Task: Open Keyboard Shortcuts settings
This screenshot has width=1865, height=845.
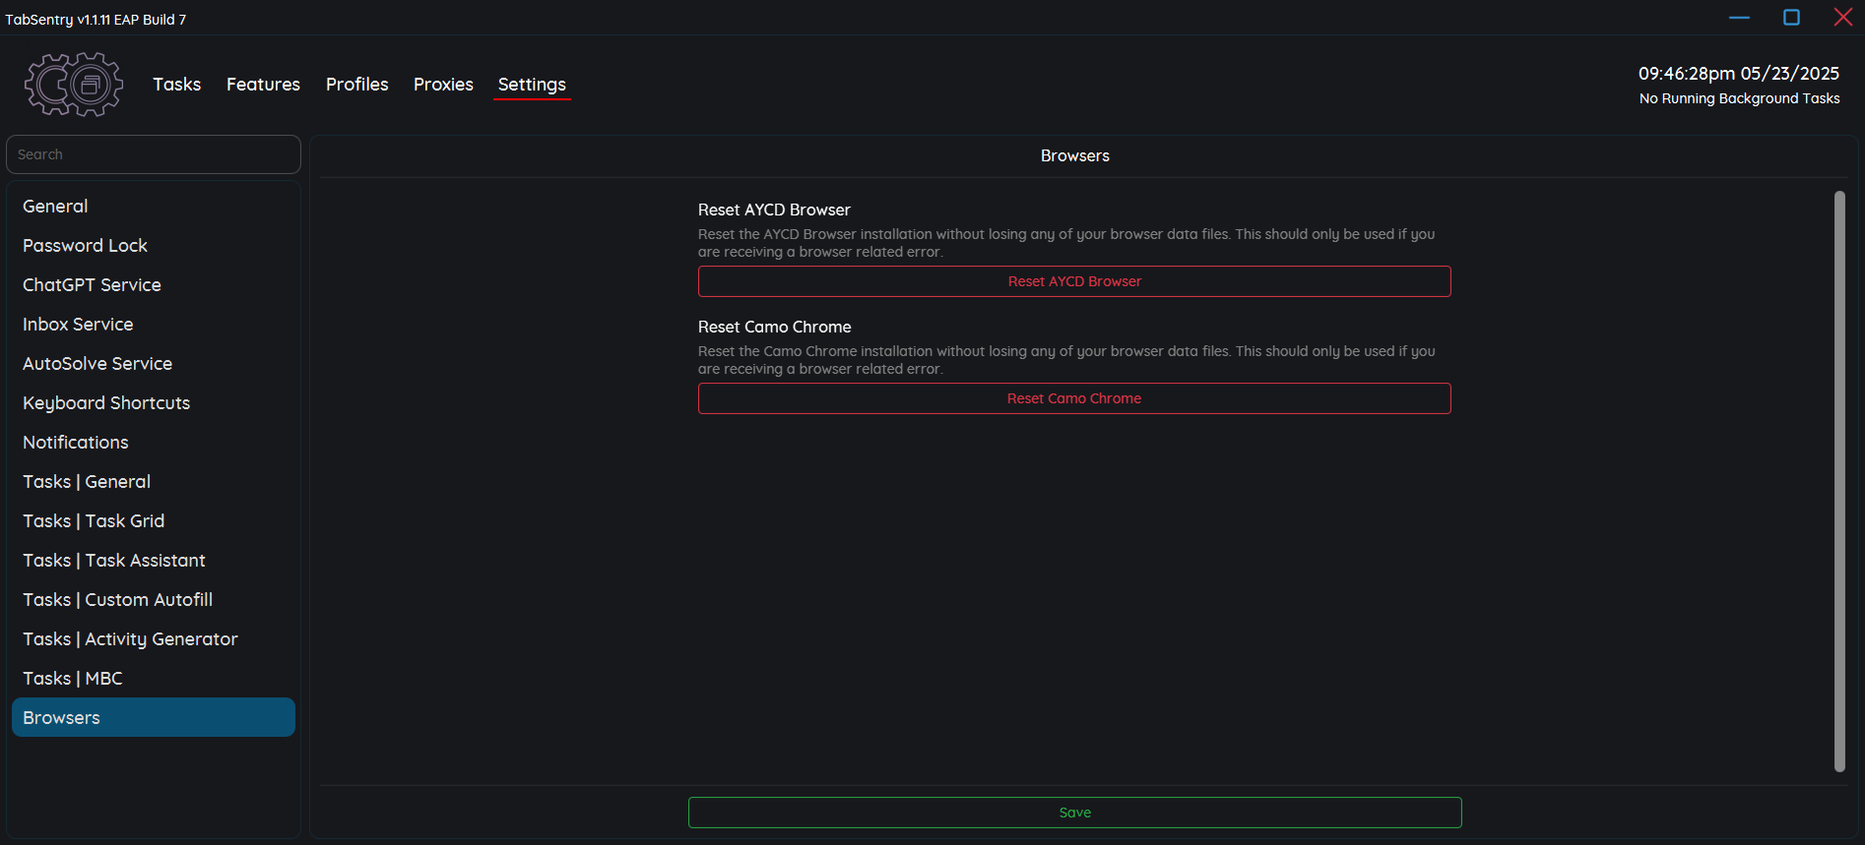Action: pyautogui.click(x=154, y=402)
